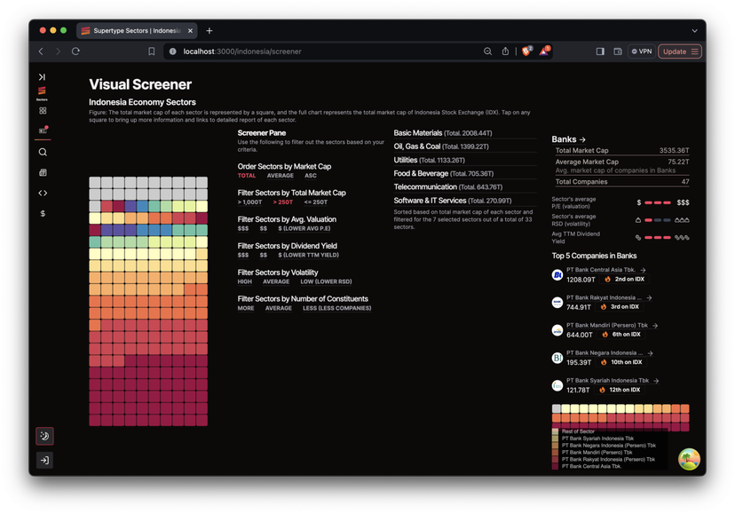The height and width of the screenshot is (514, 735).
Task: Open PT Bank Syariah Indonesia Tbk link
Action: (612, 380)
